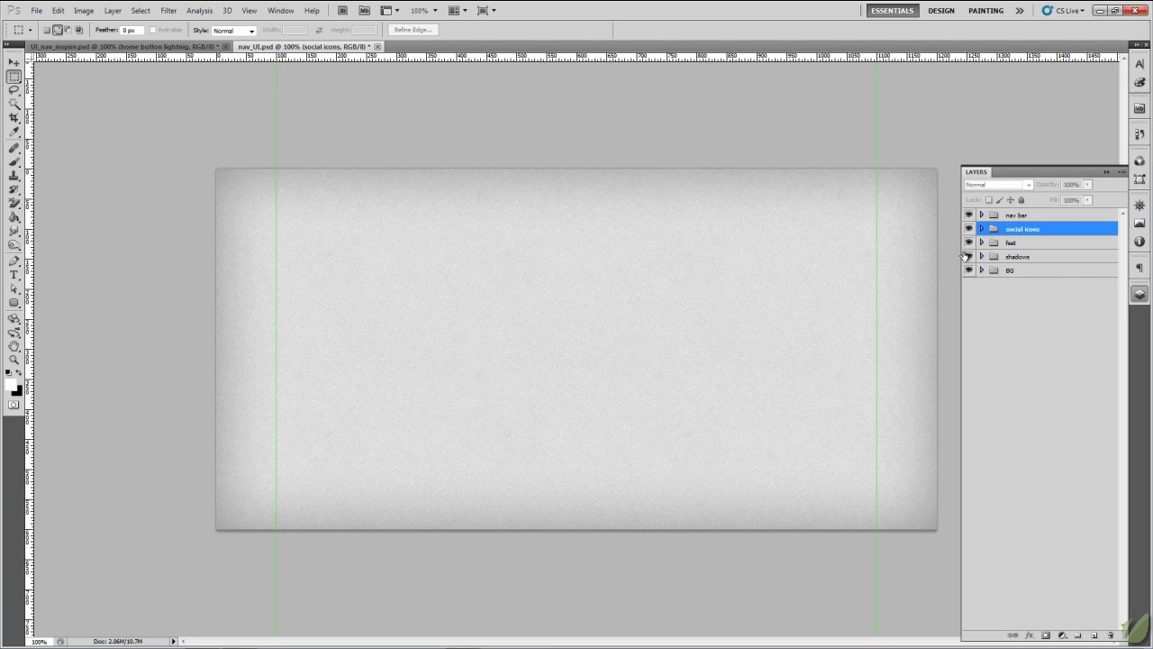The width and height of the screenshot is (1153, 649).
Task: Expand the BG group
Action: 982,270
